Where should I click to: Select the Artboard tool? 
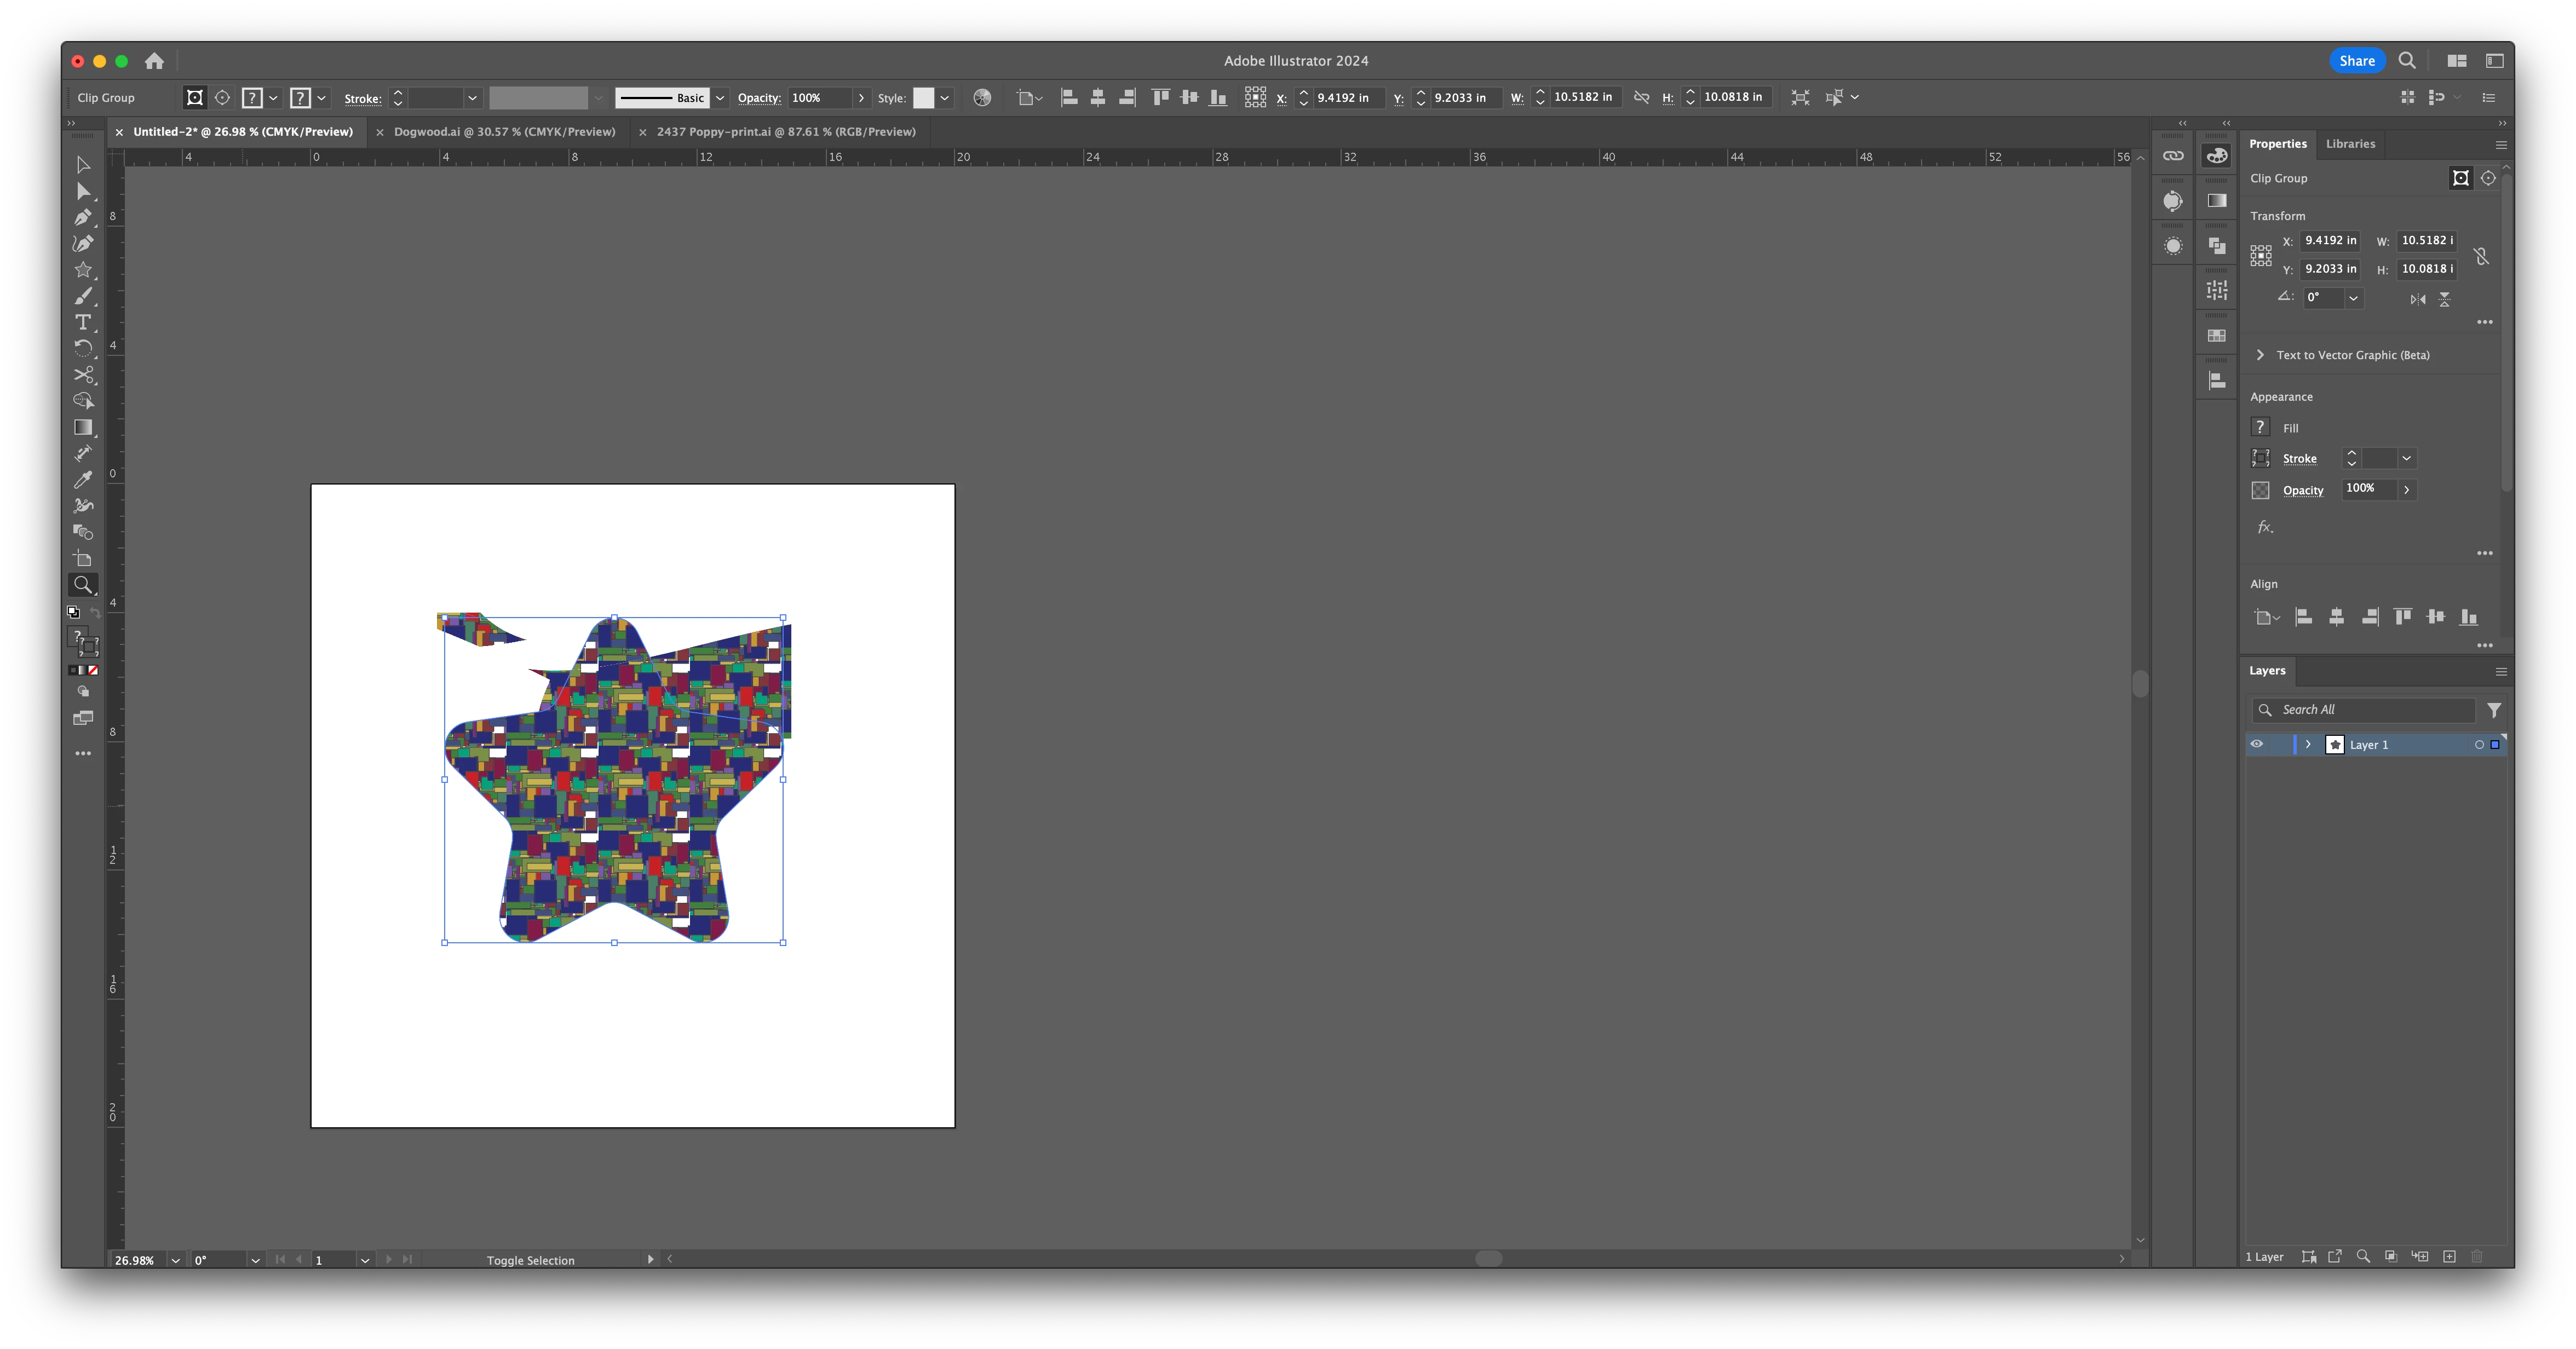pos(83,558)
